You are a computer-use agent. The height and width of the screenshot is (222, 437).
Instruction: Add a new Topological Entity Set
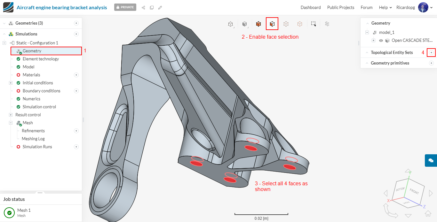[x=431, y=52]
